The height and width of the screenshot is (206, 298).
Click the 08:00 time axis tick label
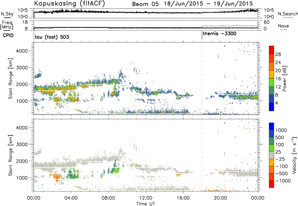108,198
